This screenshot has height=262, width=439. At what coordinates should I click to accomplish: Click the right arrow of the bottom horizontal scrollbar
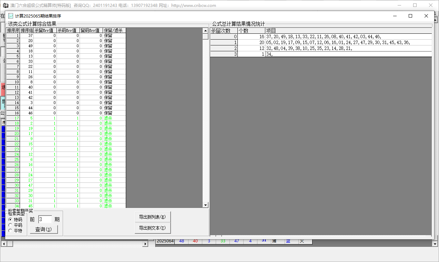(145, 244)
